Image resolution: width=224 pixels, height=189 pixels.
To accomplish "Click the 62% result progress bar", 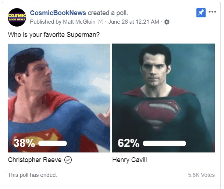I will 164,143.
